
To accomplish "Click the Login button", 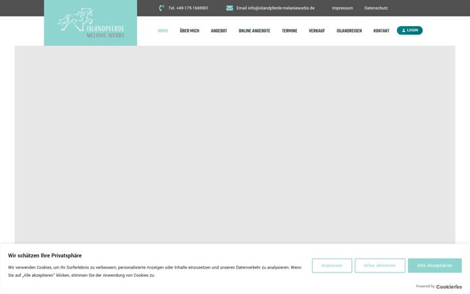I will [410, 30].
